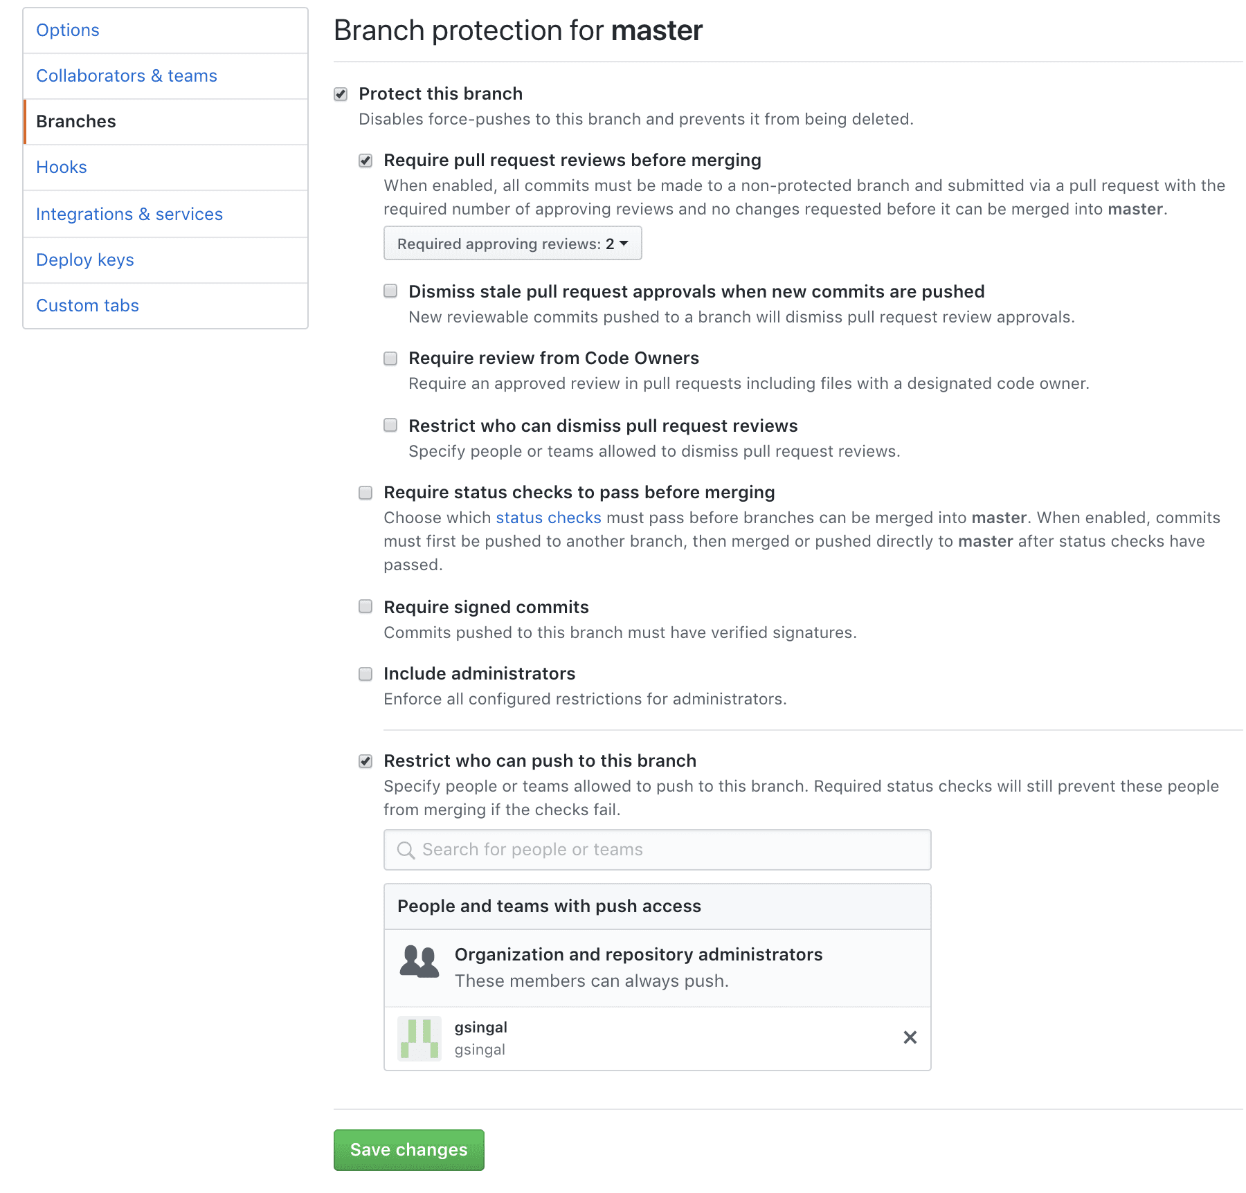Open the Hooks section

click(x=61, y=167)
